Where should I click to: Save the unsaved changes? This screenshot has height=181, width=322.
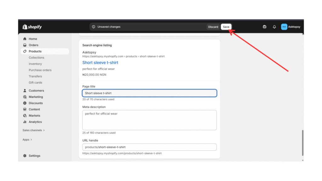226,27
